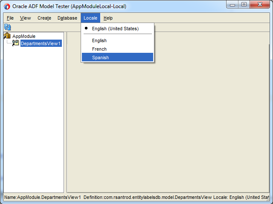Viewport: 273px width, 204px height.
Task: Click the refresh icon in the toolbar
Action: coord(8,27)
